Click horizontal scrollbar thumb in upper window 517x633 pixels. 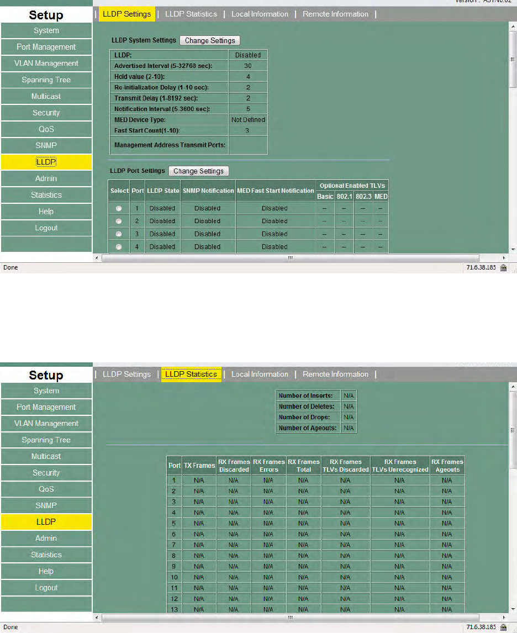(290, 257)
